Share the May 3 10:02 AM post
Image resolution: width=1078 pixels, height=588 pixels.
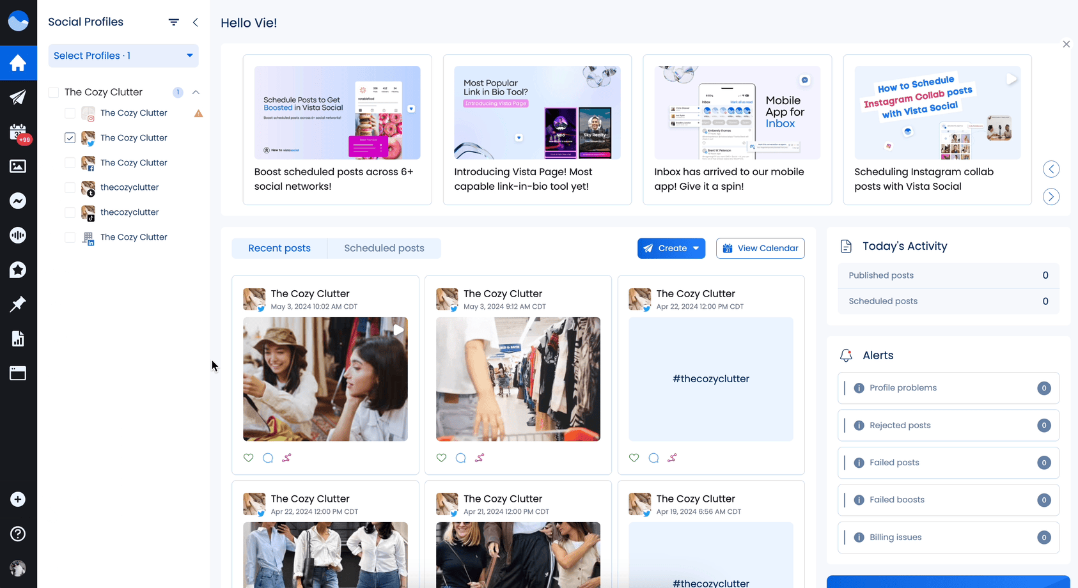[x=286, y=458]
